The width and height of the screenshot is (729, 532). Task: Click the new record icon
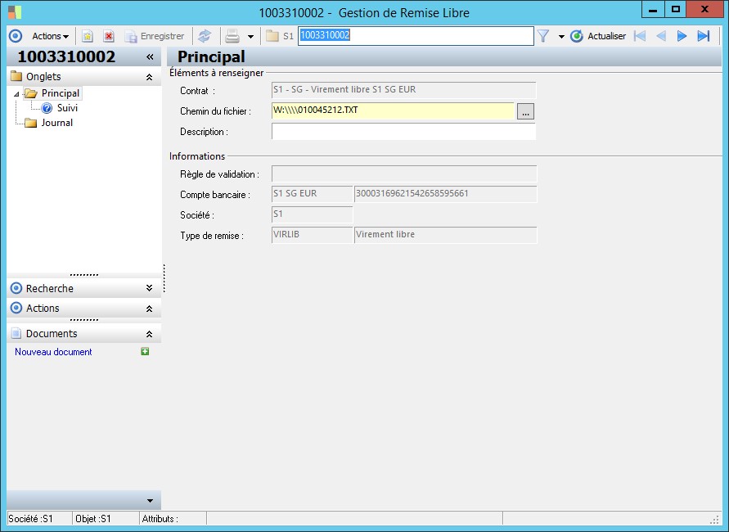click(88, 36)
